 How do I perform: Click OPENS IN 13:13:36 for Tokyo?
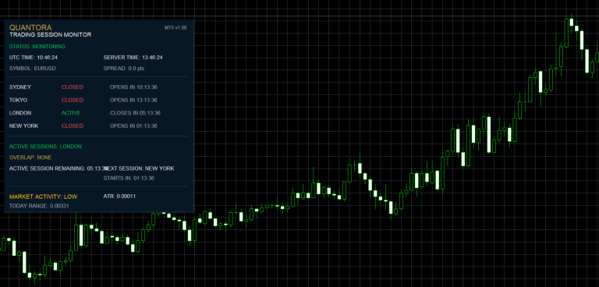[x=133, y=100]
